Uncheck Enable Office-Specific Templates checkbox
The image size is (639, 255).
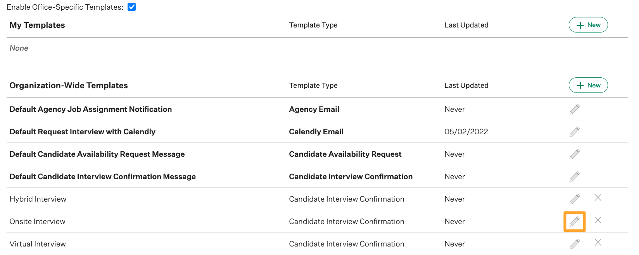132,7
